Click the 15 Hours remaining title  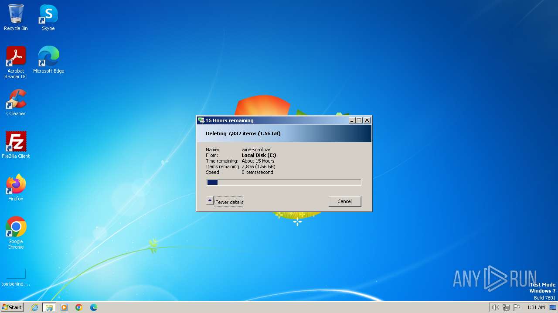tap(229, 120)
